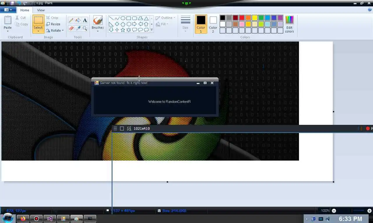
Task: Choose the Up arrow shape
Action: 146,24
